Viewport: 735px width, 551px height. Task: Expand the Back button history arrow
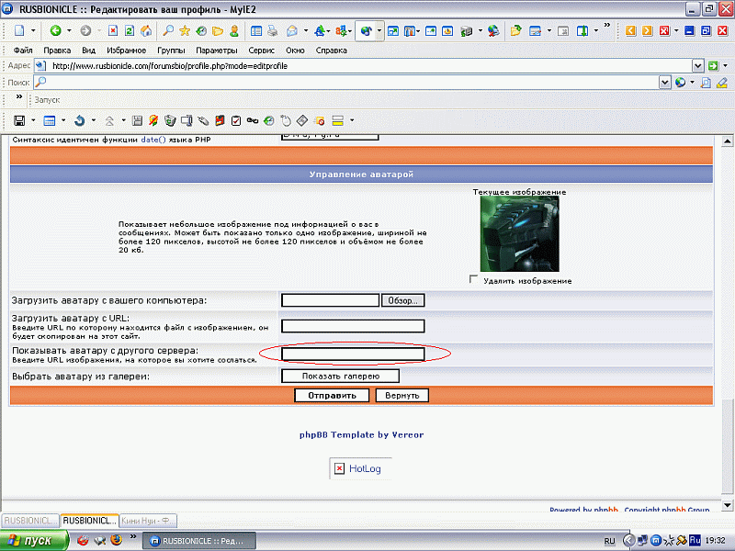(69, 31)
